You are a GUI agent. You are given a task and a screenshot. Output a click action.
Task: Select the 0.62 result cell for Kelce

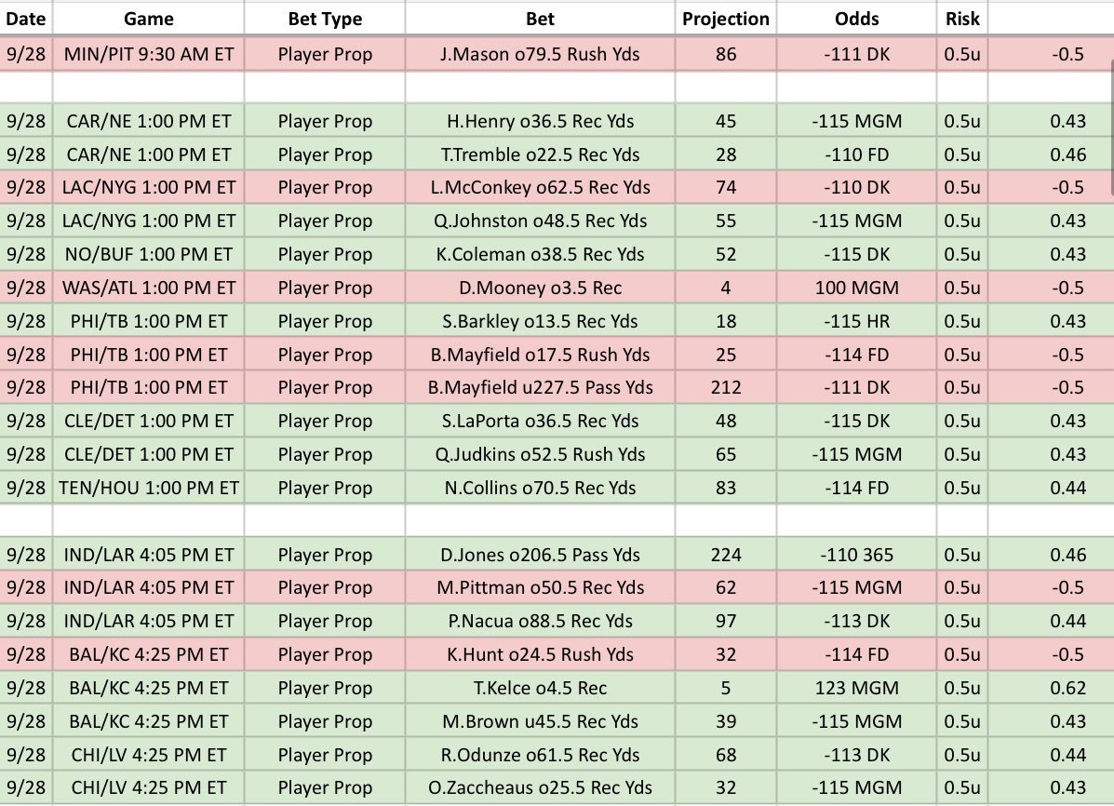[1051, 688]
